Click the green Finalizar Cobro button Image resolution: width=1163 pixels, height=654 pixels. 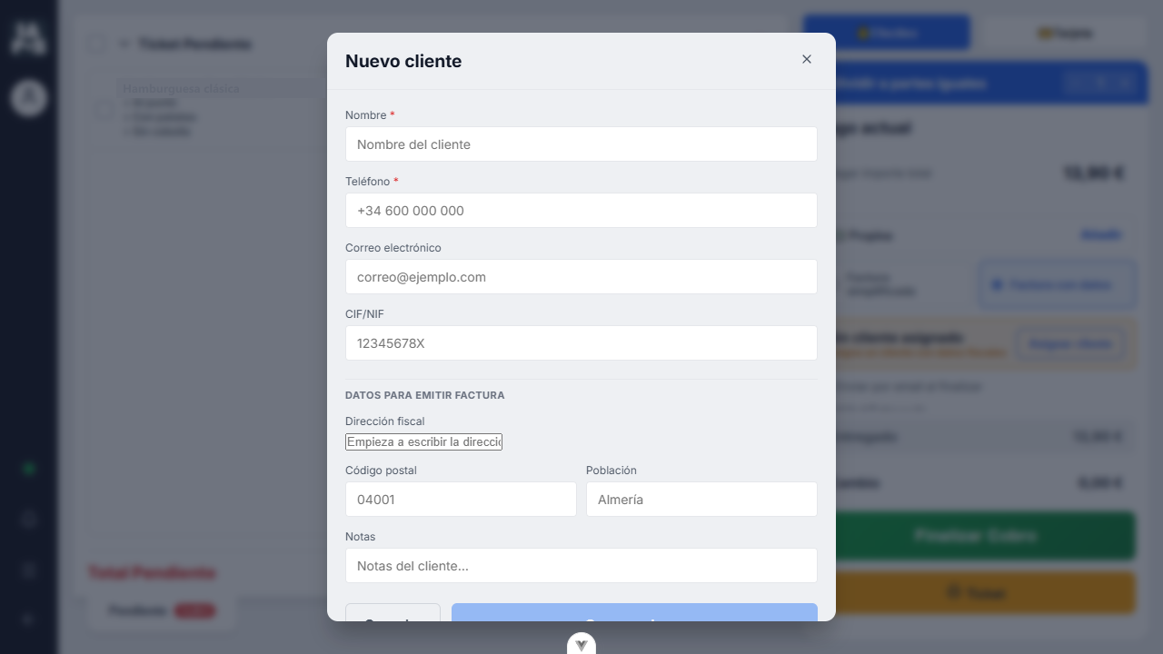tap(975, 536)
